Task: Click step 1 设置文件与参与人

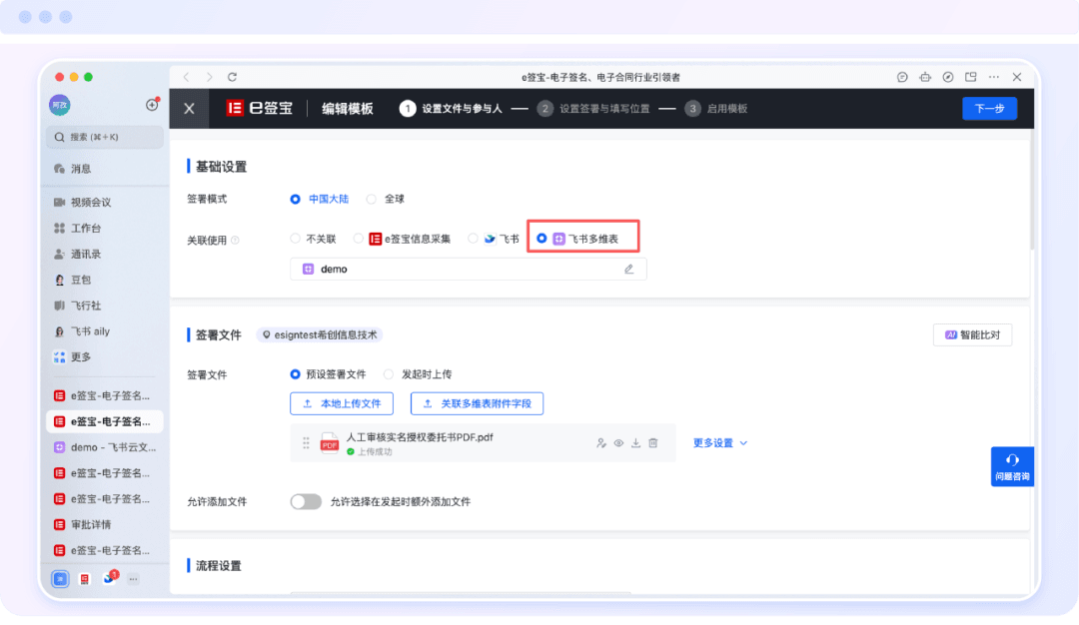Action: [x=451, y=109]
